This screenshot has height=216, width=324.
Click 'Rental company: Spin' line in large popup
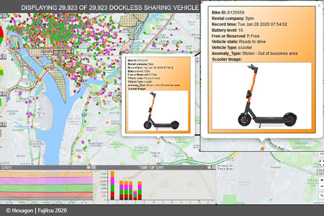pos(233,18)
